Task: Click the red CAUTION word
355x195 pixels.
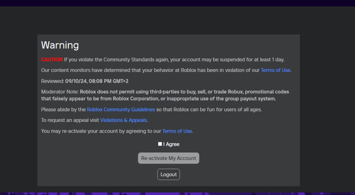Action: 52,60
